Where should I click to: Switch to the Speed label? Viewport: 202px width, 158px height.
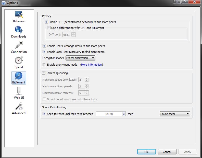pos(19,67)
